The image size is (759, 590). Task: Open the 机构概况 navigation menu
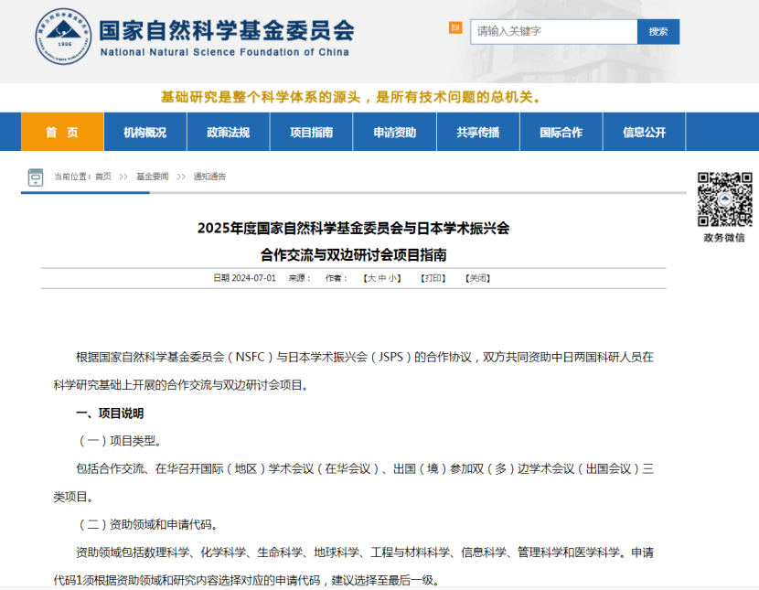(x=145, y=132)
